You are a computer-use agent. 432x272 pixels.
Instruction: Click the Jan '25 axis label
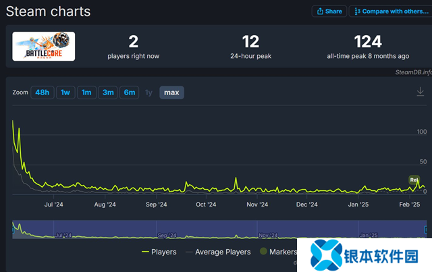[358, 205]
